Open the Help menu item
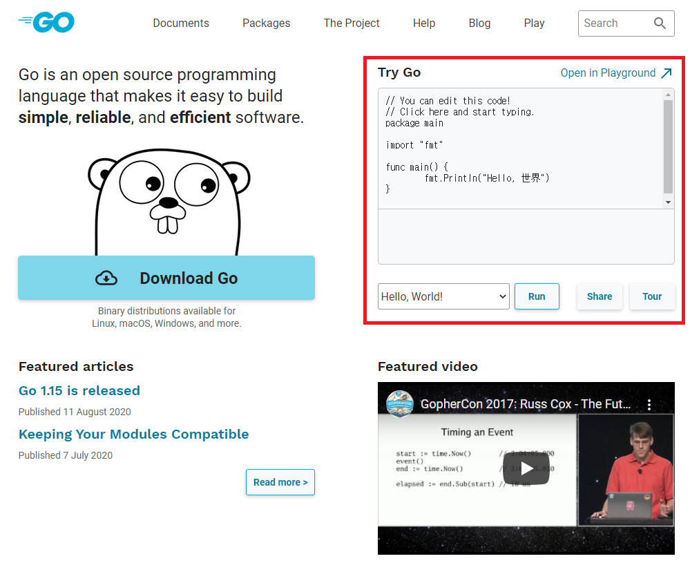Image resolution: width=690 pixels, height=572 pixels. 424,23
